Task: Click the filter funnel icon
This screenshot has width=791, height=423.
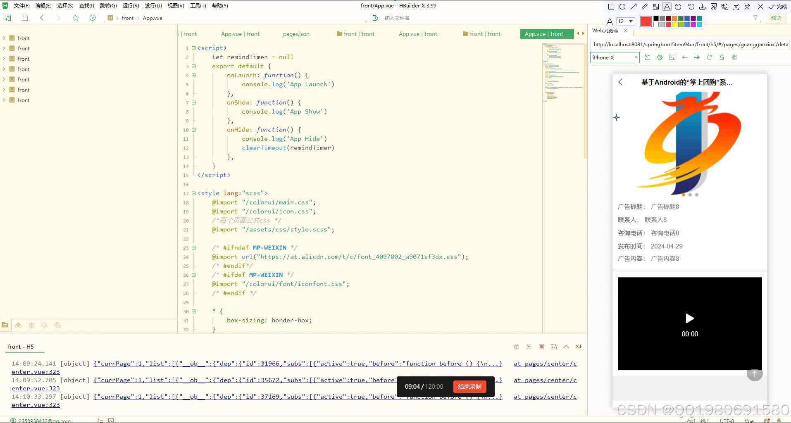Action: click(755, 18)
